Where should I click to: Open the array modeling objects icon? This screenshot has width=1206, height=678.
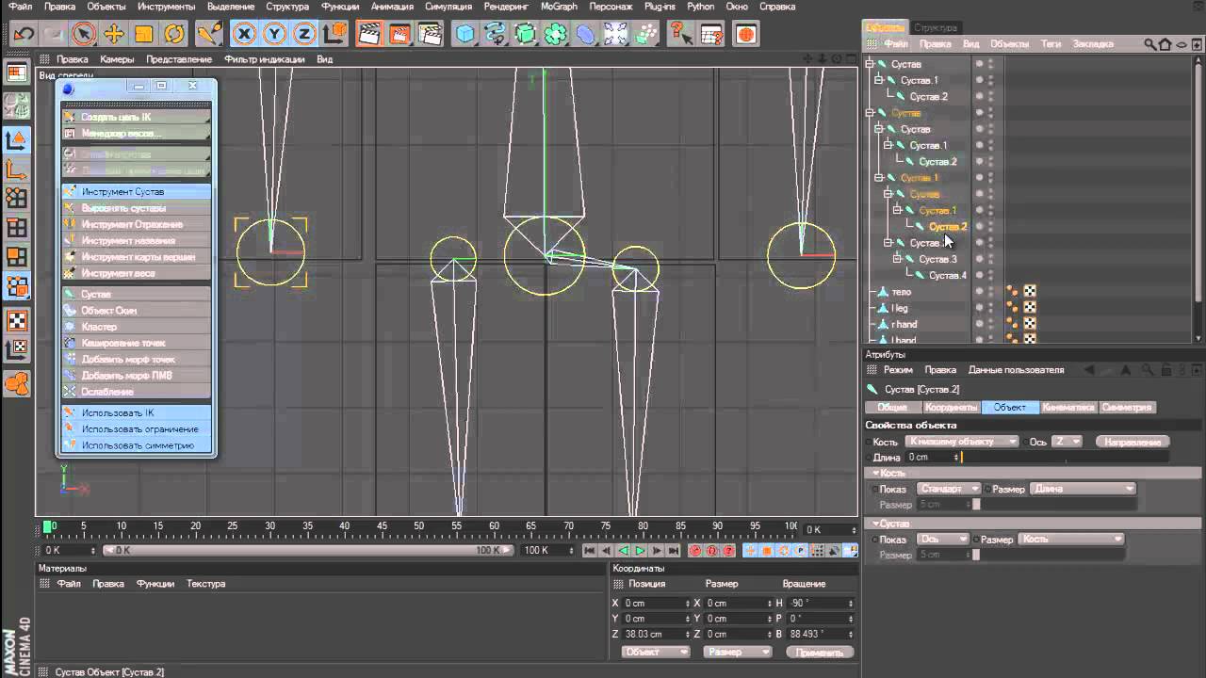(x=556, y=35)
